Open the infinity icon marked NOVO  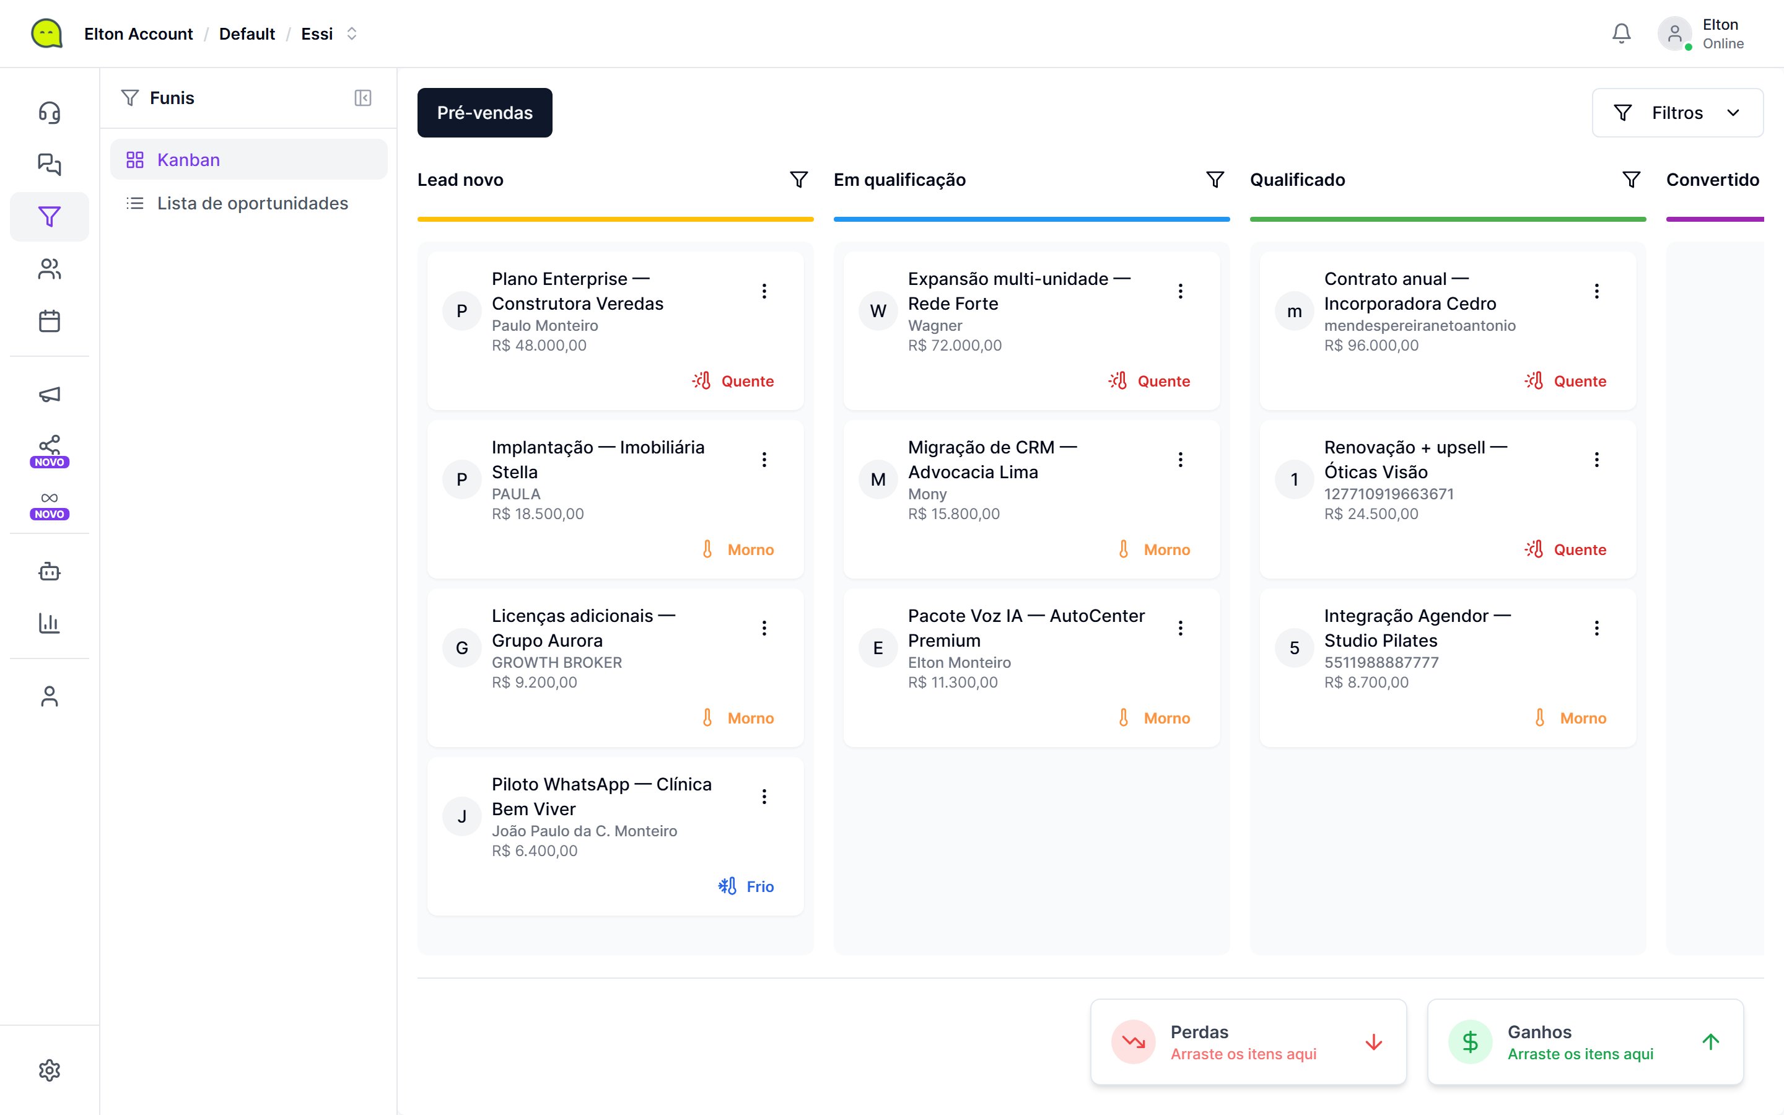point(50,505)
